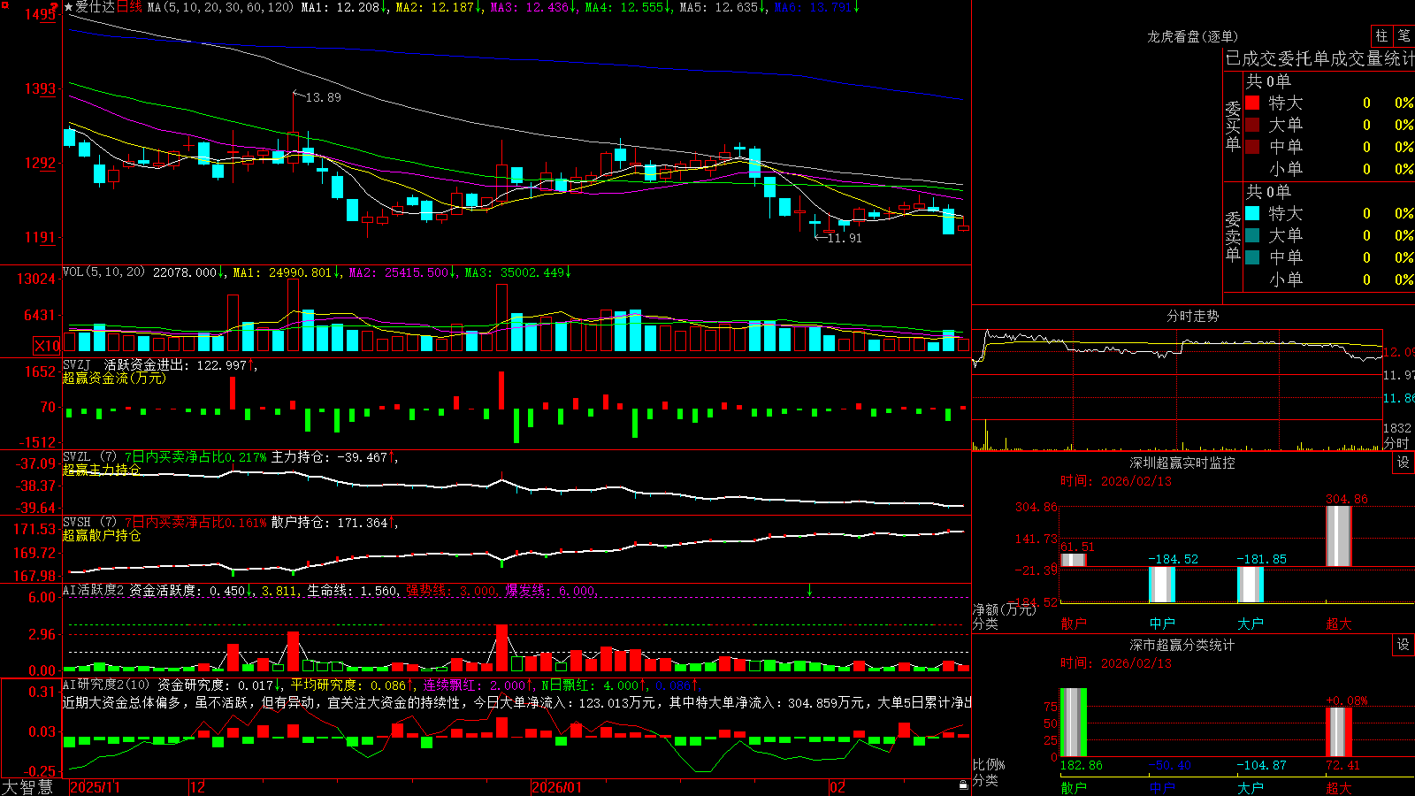Click the 大户 bar valued -181.85

point(1251,585)
